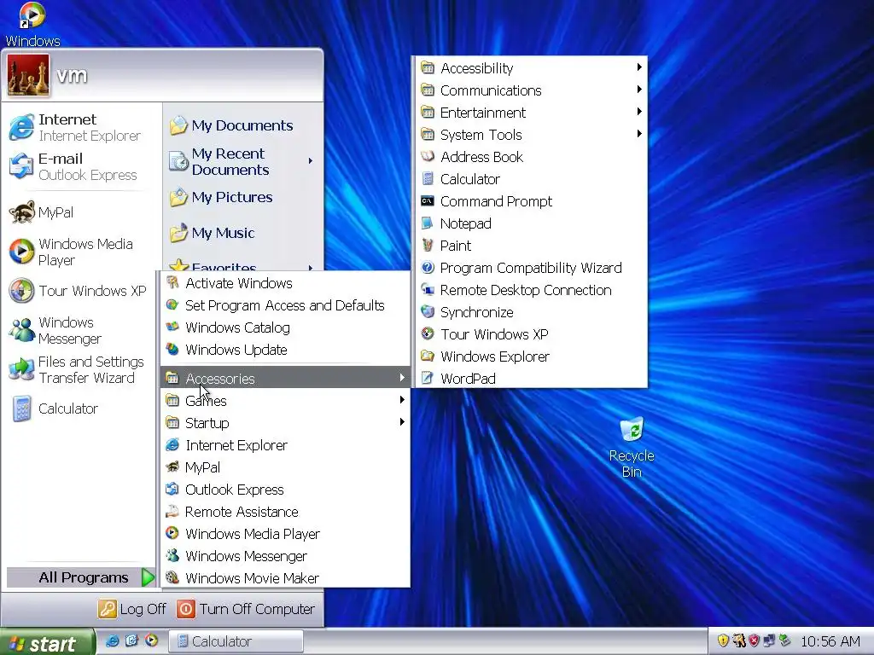Open the Startup folder entry

tap(285, 423)
